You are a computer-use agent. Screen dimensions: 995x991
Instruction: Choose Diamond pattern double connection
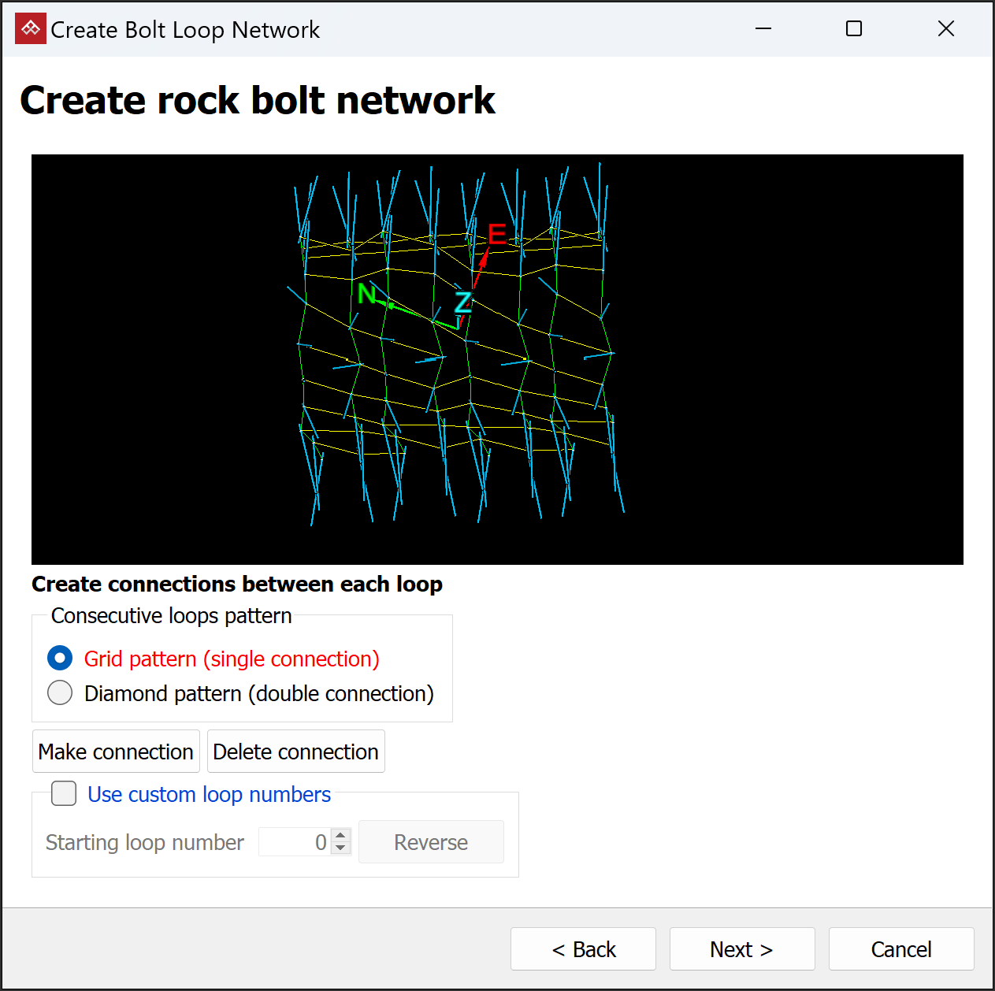pos(60,693)
